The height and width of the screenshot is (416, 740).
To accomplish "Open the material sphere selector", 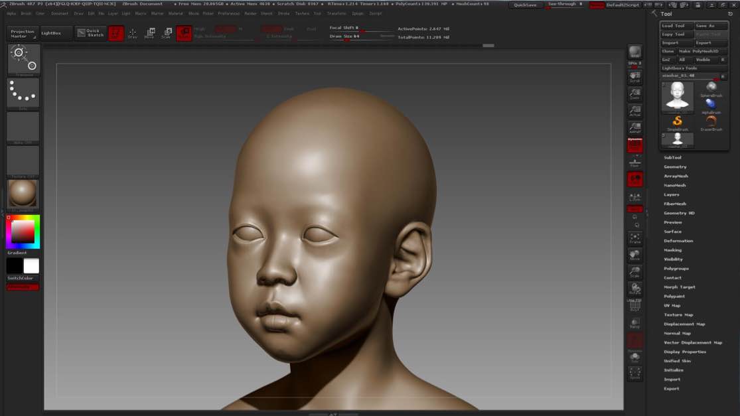I will click(23, 194).
